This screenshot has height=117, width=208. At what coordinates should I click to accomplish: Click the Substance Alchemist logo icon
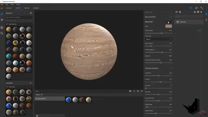coord(2,8)
